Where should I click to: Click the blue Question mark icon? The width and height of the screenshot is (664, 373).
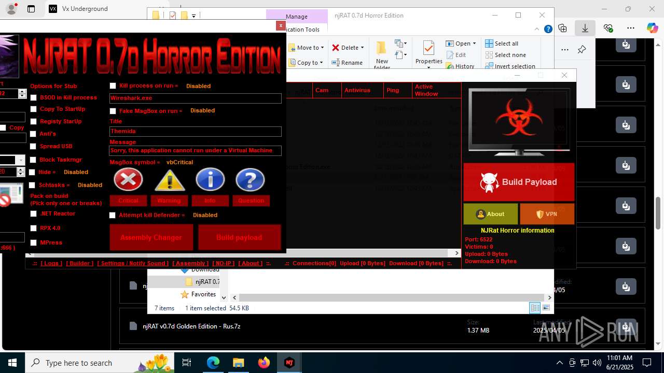(250, 180)
